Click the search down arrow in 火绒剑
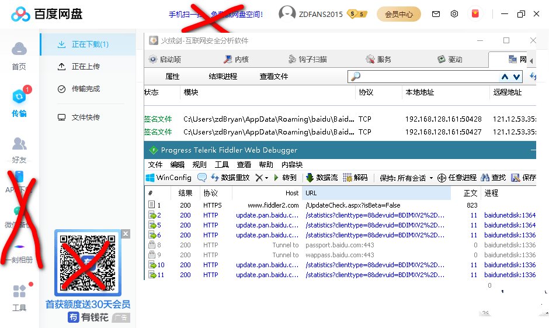 517,77
